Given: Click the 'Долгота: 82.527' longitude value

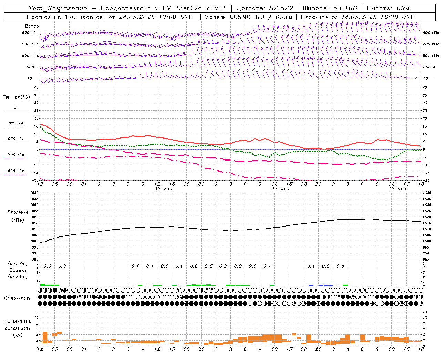Looking at the screenshot, I should coord(265,8).
